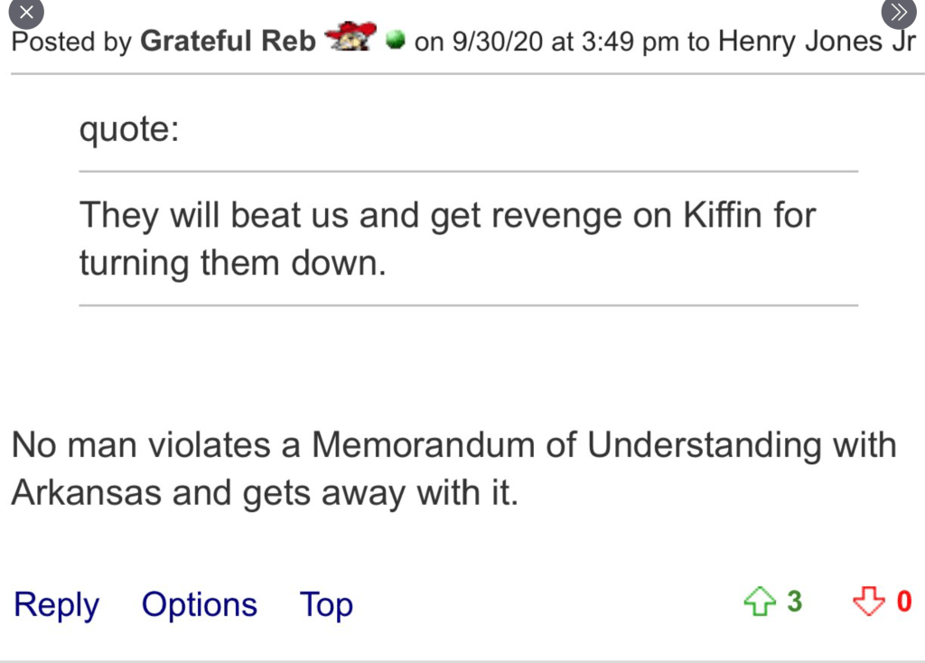Image resolution: width=925 pixels, height=663 pixels.
Task: Reply to this post
Action: coord(56,604)
